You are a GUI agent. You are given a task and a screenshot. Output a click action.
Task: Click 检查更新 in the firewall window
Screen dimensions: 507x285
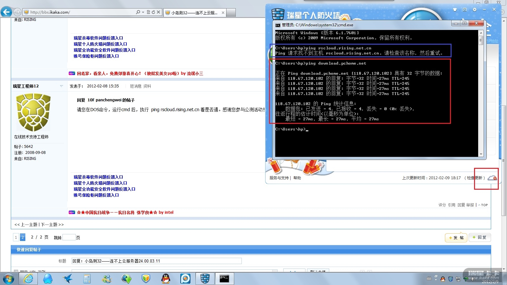click(475, 178)
